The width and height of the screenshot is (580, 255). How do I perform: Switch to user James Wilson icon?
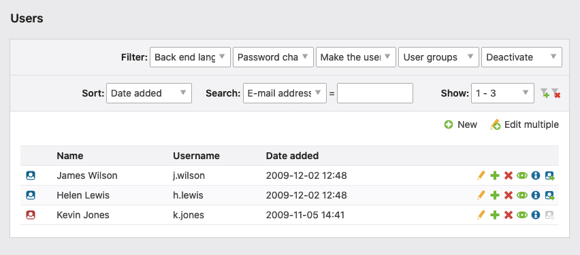point(549,176)
